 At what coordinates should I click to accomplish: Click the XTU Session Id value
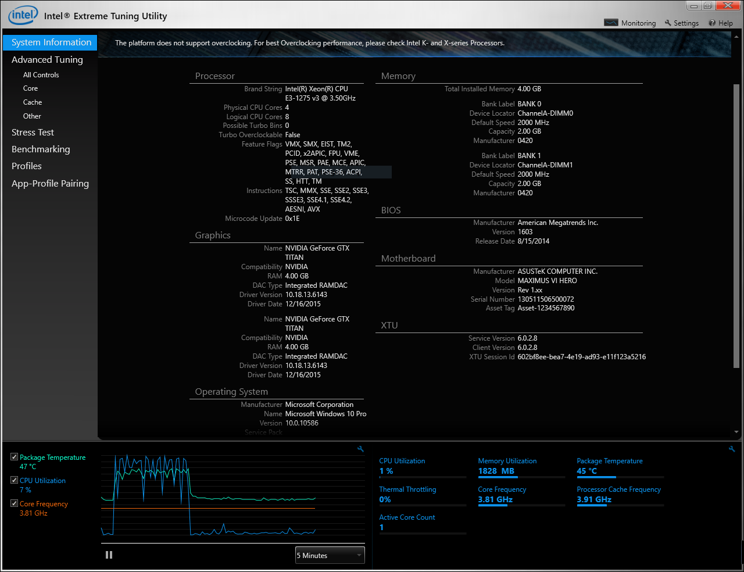point(582,357)
